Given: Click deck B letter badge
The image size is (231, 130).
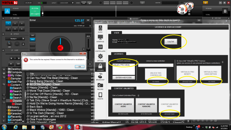Looking at the screenshot, I should [x=225, y=11].
